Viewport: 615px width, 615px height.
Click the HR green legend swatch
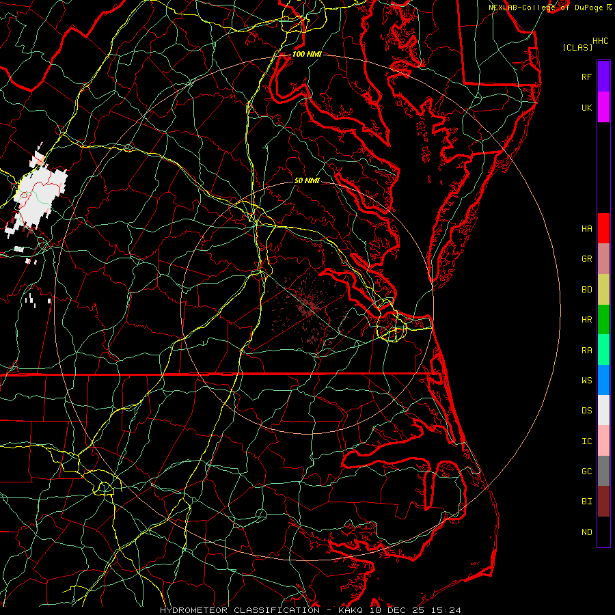pos(603,319)
